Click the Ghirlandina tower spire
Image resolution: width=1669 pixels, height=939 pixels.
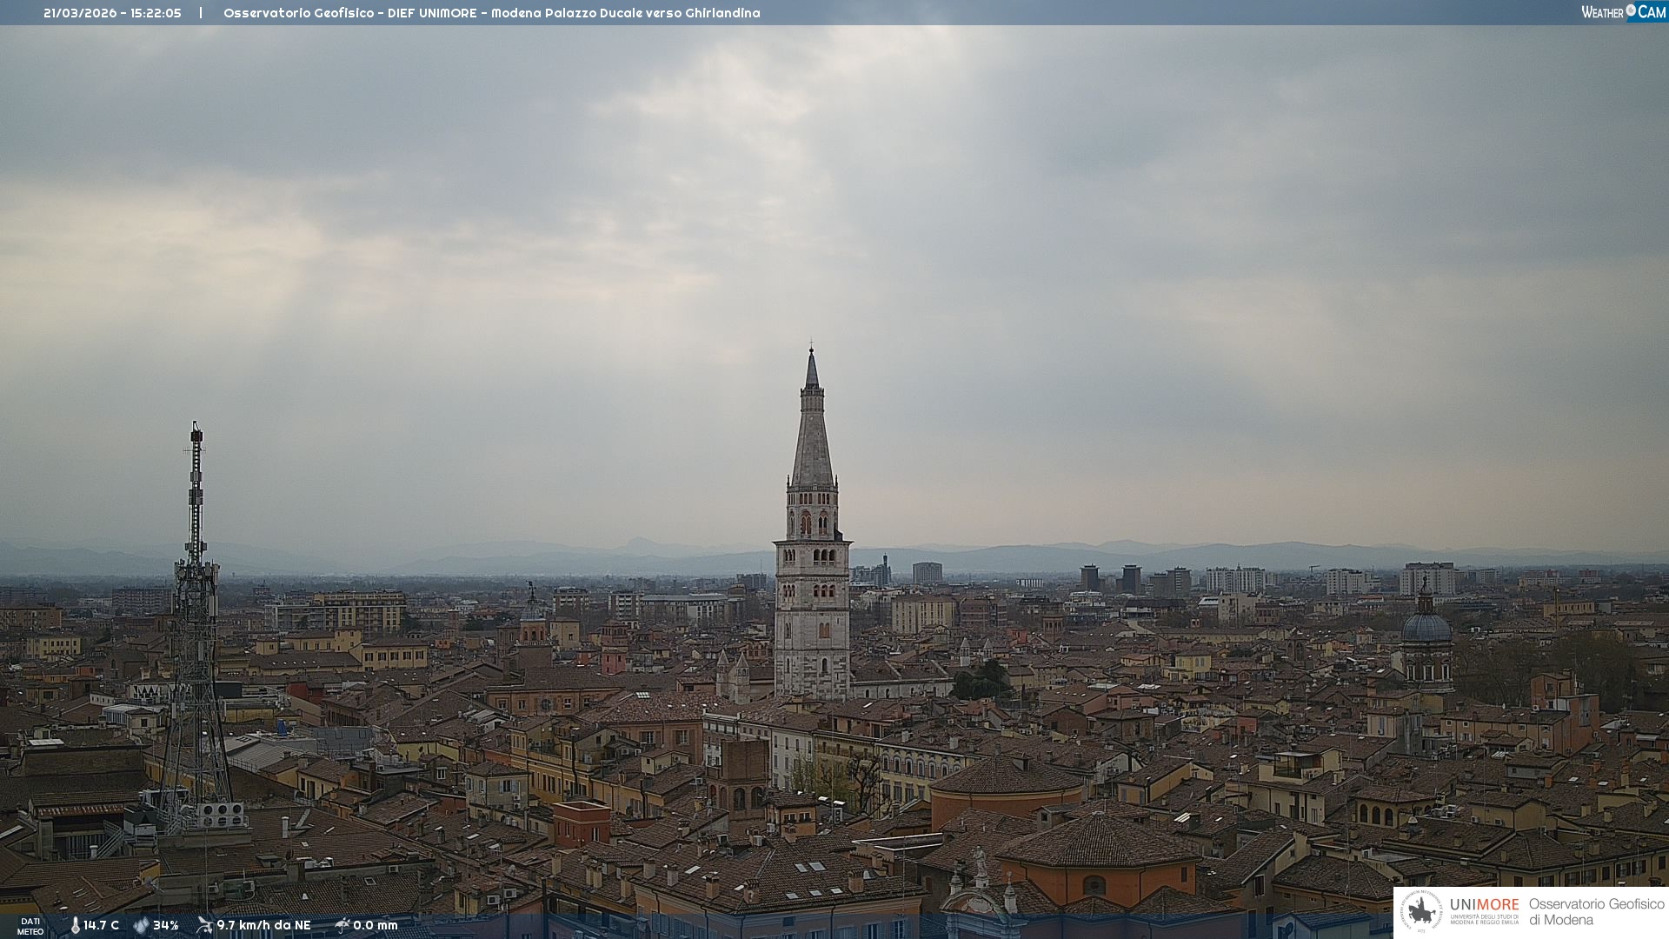[x=812, y=435]
